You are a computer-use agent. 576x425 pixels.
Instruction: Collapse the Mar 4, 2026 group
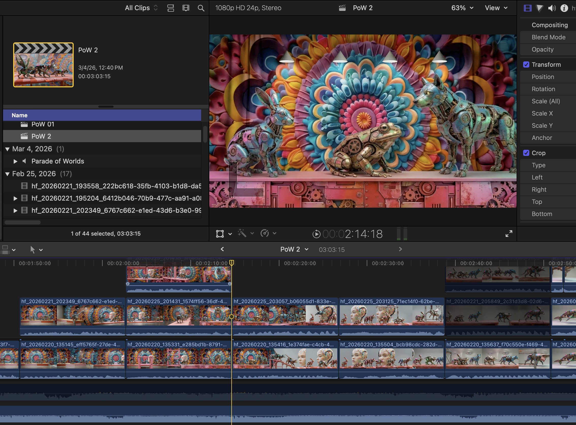(7, 149)
